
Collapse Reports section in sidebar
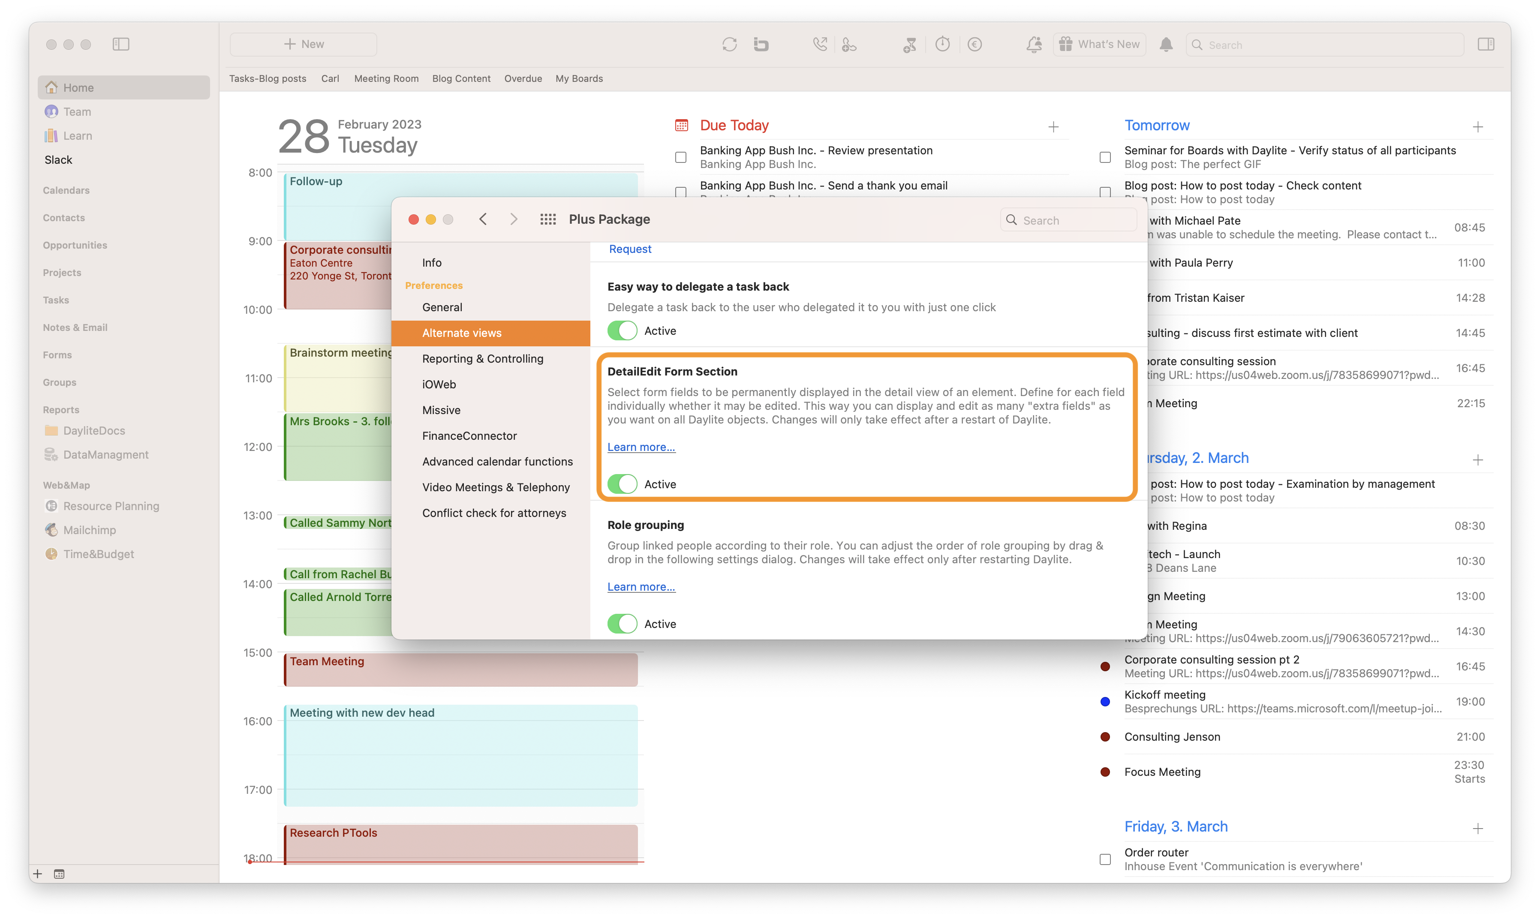(x=61, y=409)
